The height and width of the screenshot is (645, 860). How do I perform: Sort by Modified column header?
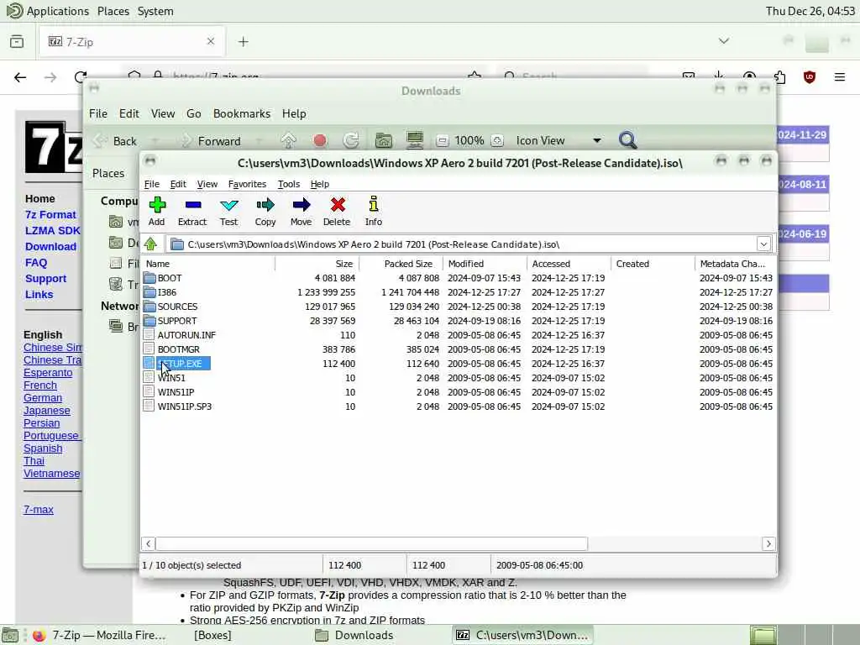(485, 264)
